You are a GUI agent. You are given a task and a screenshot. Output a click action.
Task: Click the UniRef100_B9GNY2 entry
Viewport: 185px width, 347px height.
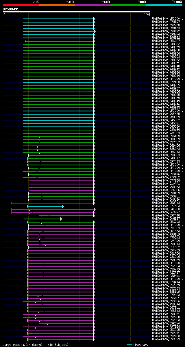(x=166, y=31)
